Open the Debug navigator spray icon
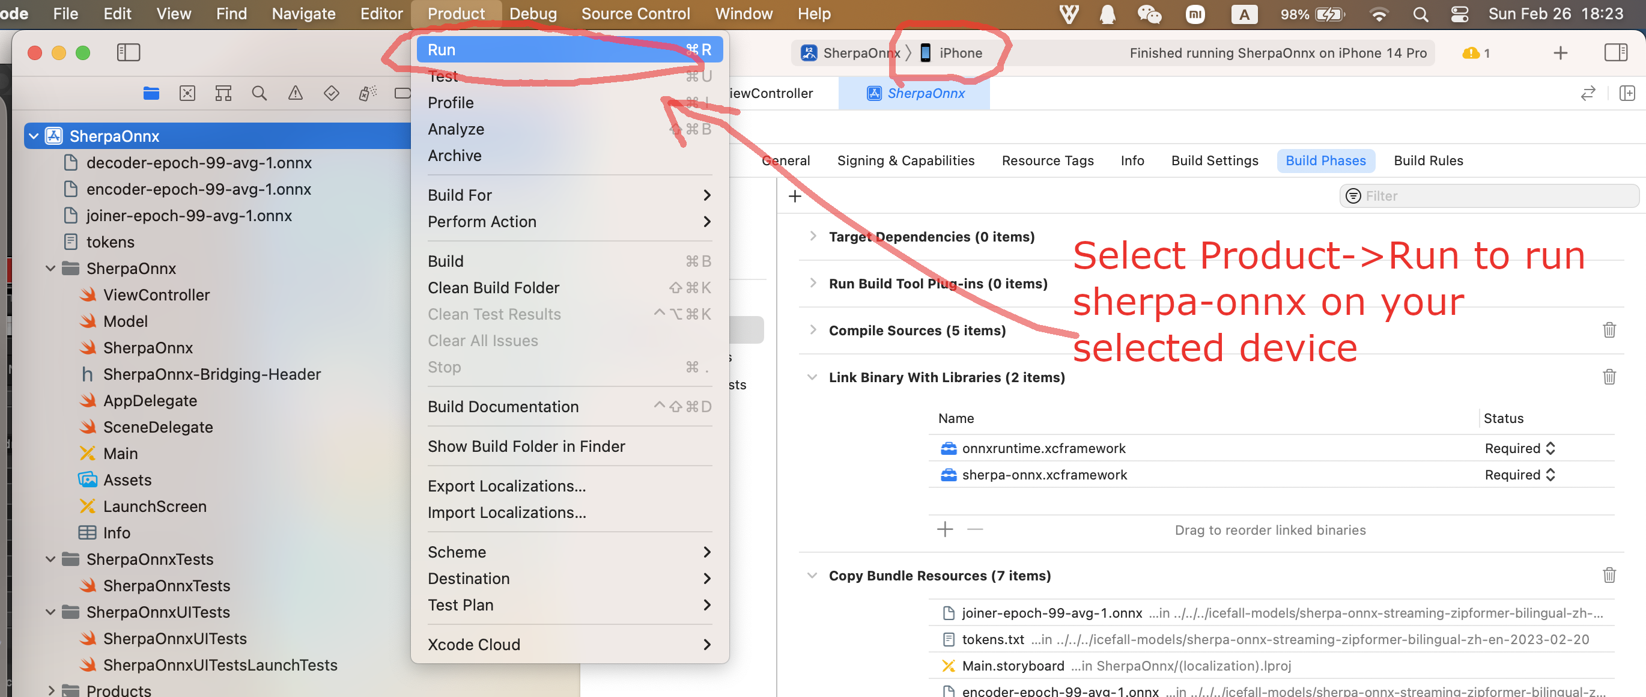The image size is (1646, 697). click(x=368, y=93)
